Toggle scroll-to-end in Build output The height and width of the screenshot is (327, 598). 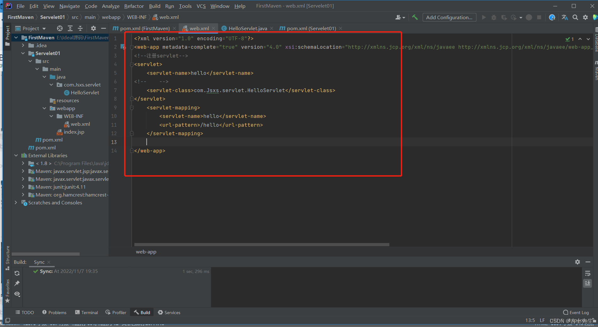588,283
